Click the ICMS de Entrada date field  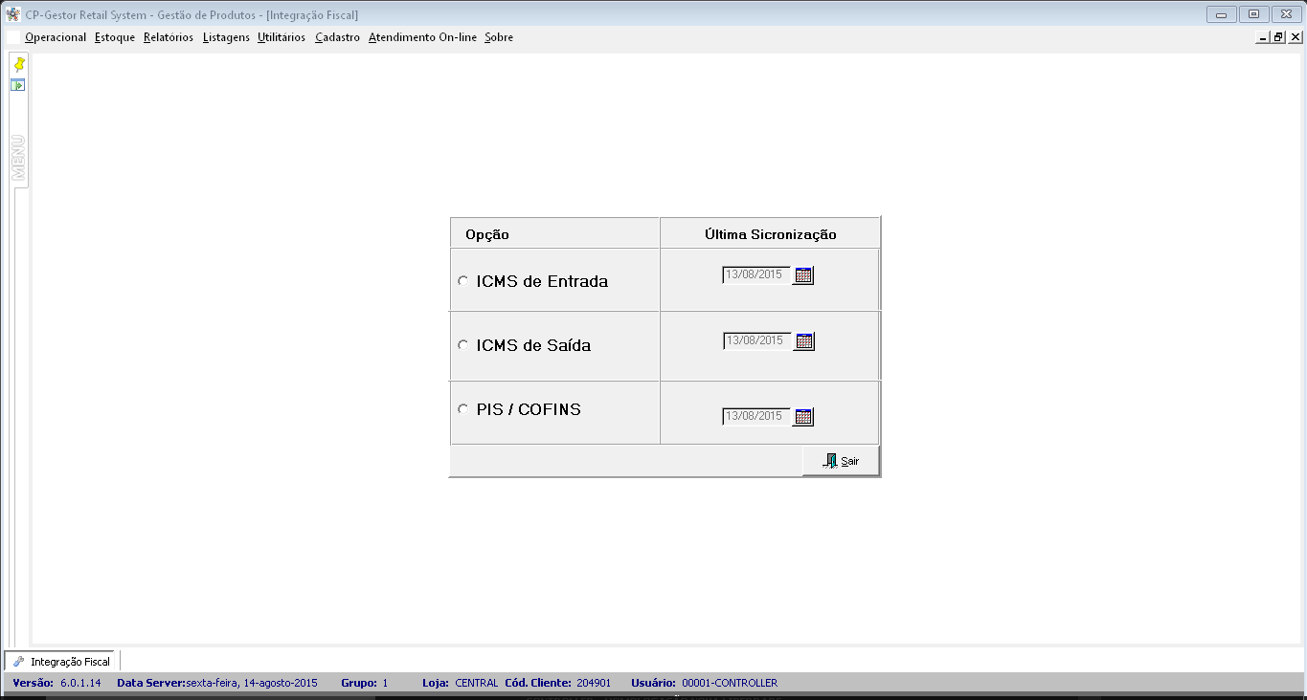pos(756,275)
